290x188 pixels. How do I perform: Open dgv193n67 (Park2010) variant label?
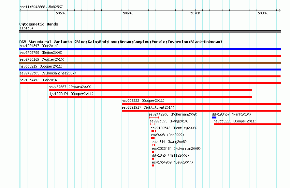pos(231,114)
